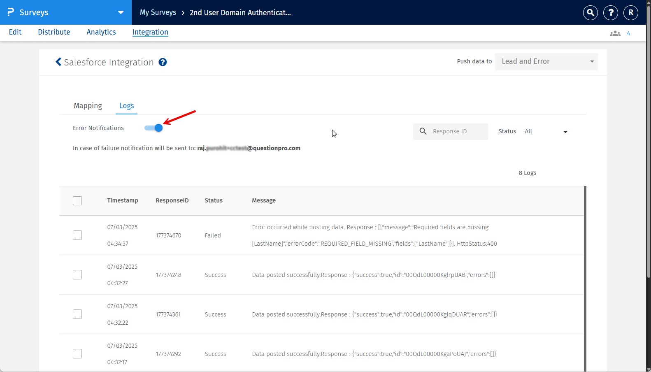
Task: Check the select-all logs checkbox in header
Action: pyautogui.click(x=77, y=201)
